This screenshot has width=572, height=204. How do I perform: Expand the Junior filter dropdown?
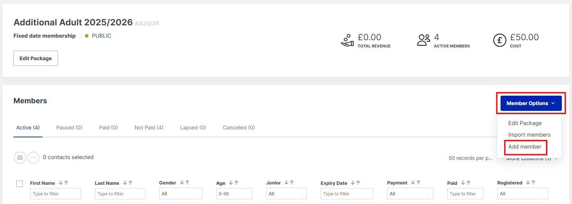(286, 194)
